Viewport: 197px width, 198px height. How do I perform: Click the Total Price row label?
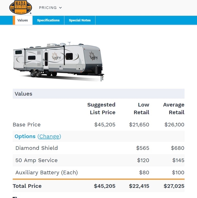coord(27,186)
